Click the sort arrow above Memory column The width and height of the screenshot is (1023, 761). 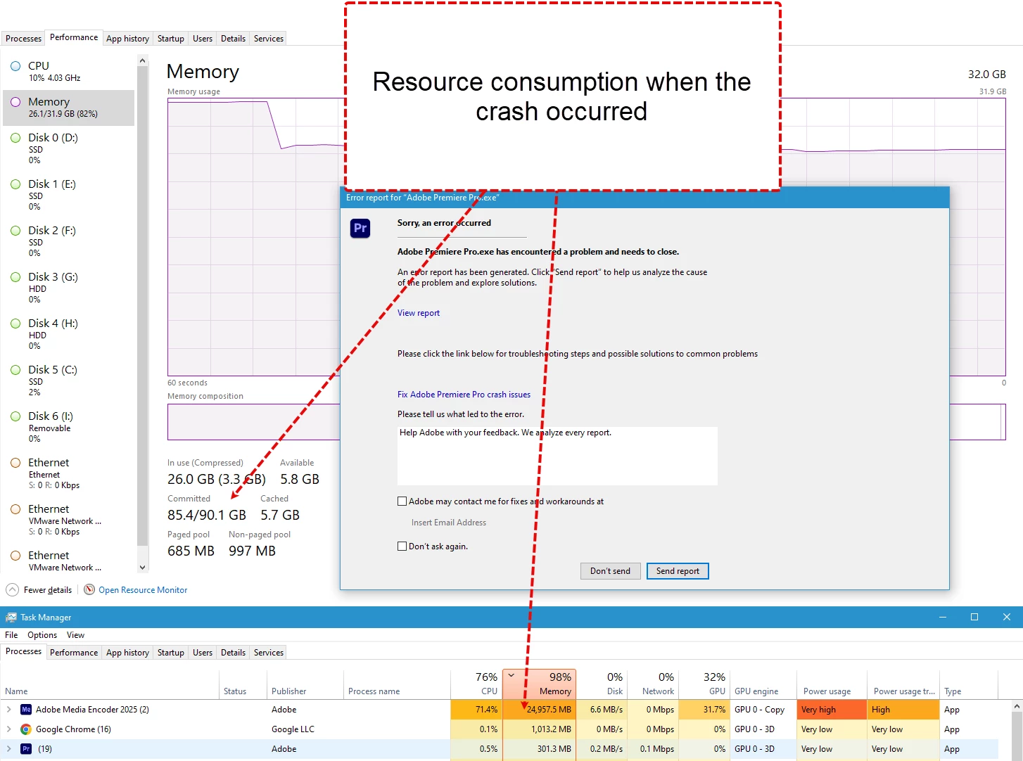pos(511,675)
